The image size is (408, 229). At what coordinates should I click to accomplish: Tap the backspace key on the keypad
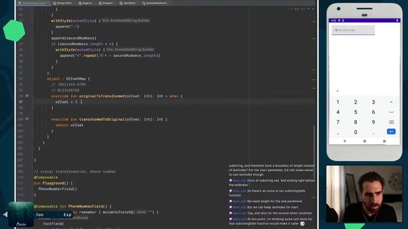click(x=391, y=122)
